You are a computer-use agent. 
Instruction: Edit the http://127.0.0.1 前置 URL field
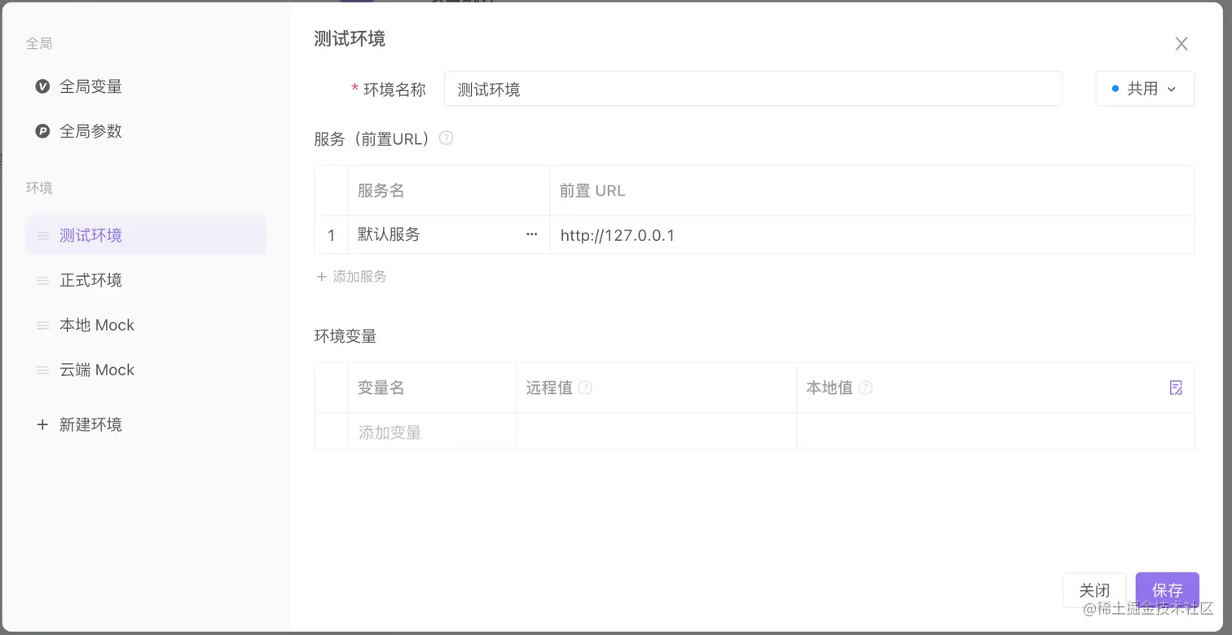[x=872, y=235]
